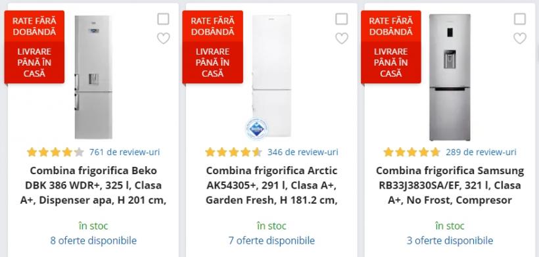Screen dimensions: 539x257
Task: Click heart icon on Samsung fridge card
Action: (520, 38)
